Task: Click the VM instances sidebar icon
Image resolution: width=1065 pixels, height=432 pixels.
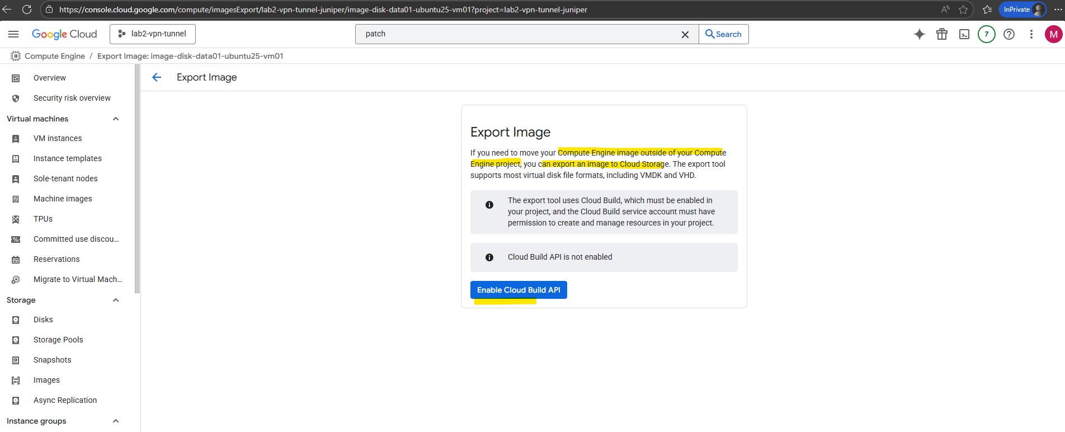Action: pos(16,139)
